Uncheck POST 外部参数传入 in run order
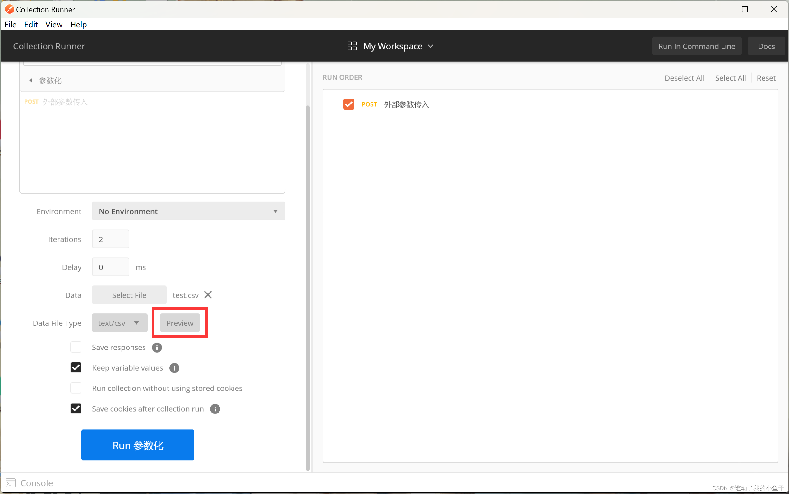The image size is (789, 494). pyautogui.click(x=348, y=104)
